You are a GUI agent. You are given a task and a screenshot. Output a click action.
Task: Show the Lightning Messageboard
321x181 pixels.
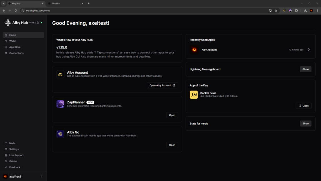(x=305, y=69)
